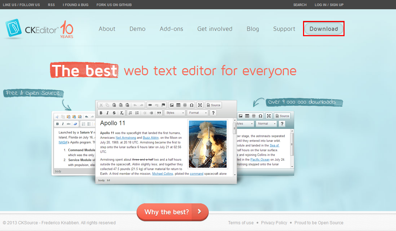Click the Download button
Screen dimensions: 396x231
coord(324,29)
